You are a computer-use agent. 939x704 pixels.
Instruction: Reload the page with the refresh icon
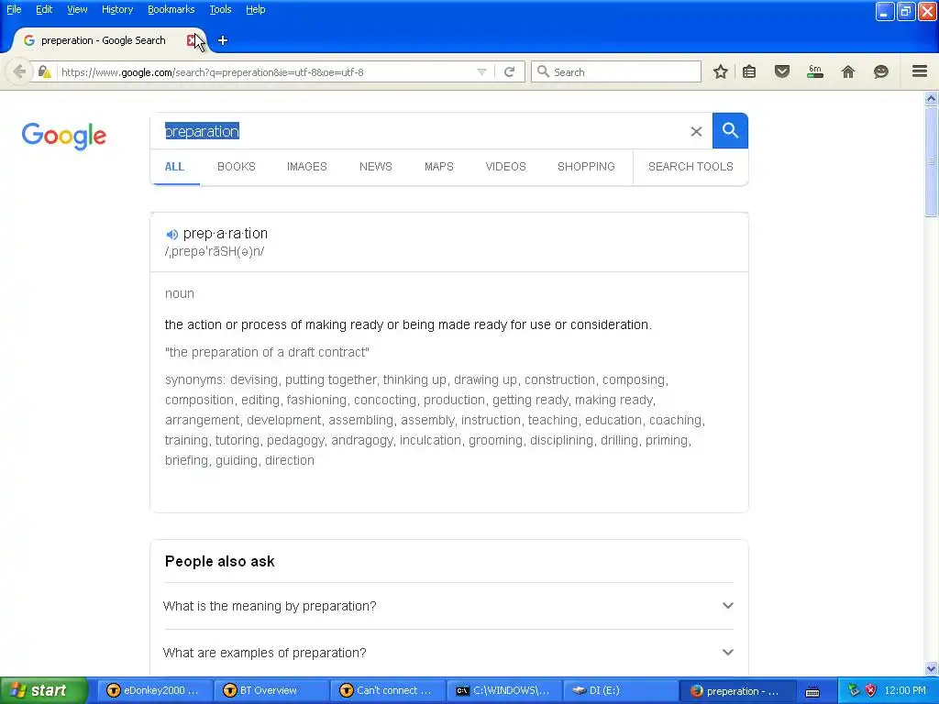(509, 71)
